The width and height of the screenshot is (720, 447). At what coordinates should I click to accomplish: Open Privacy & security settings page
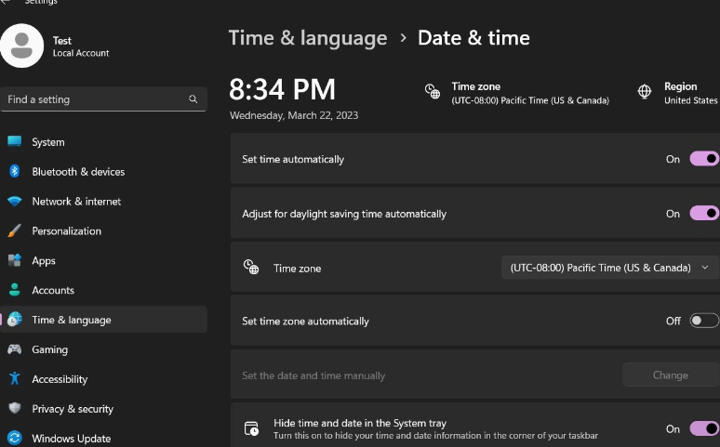click(72, 409)
